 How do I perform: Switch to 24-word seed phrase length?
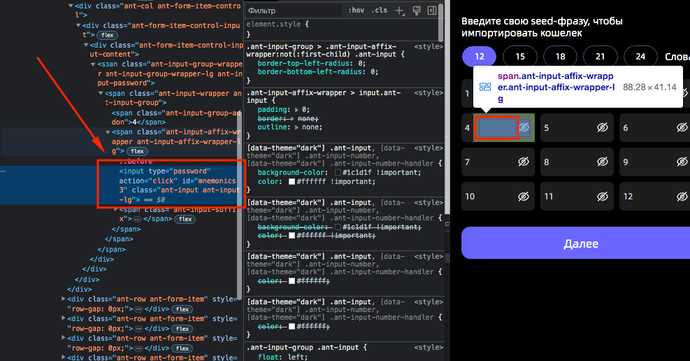tap(640, 56)
